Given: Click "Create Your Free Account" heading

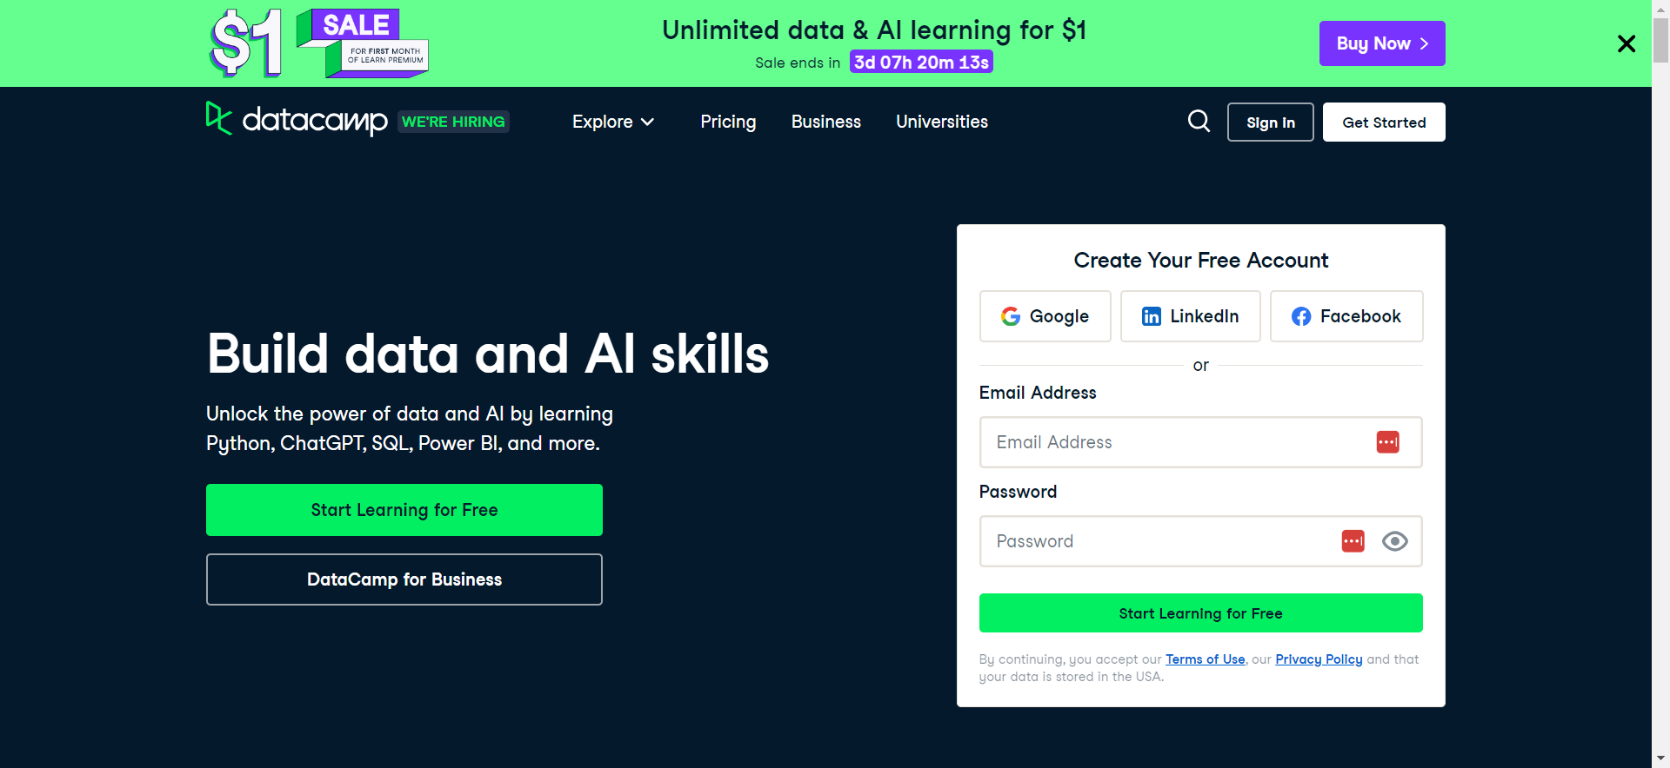Looking at the screenshot, I should [x=1200, y=261].
